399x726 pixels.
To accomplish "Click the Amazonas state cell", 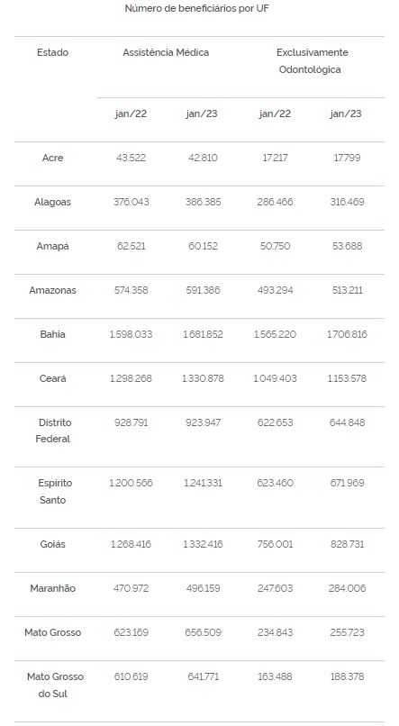I will [x=52, y=290].
